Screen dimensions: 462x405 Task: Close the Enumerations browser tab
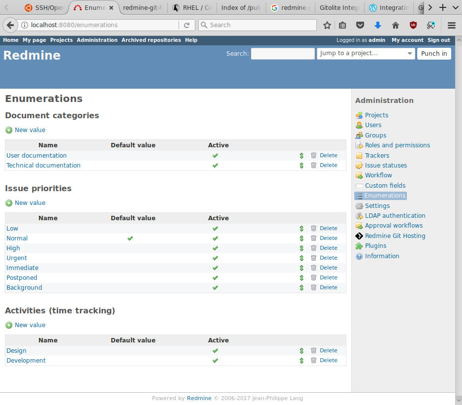click(x=111, y=8)
